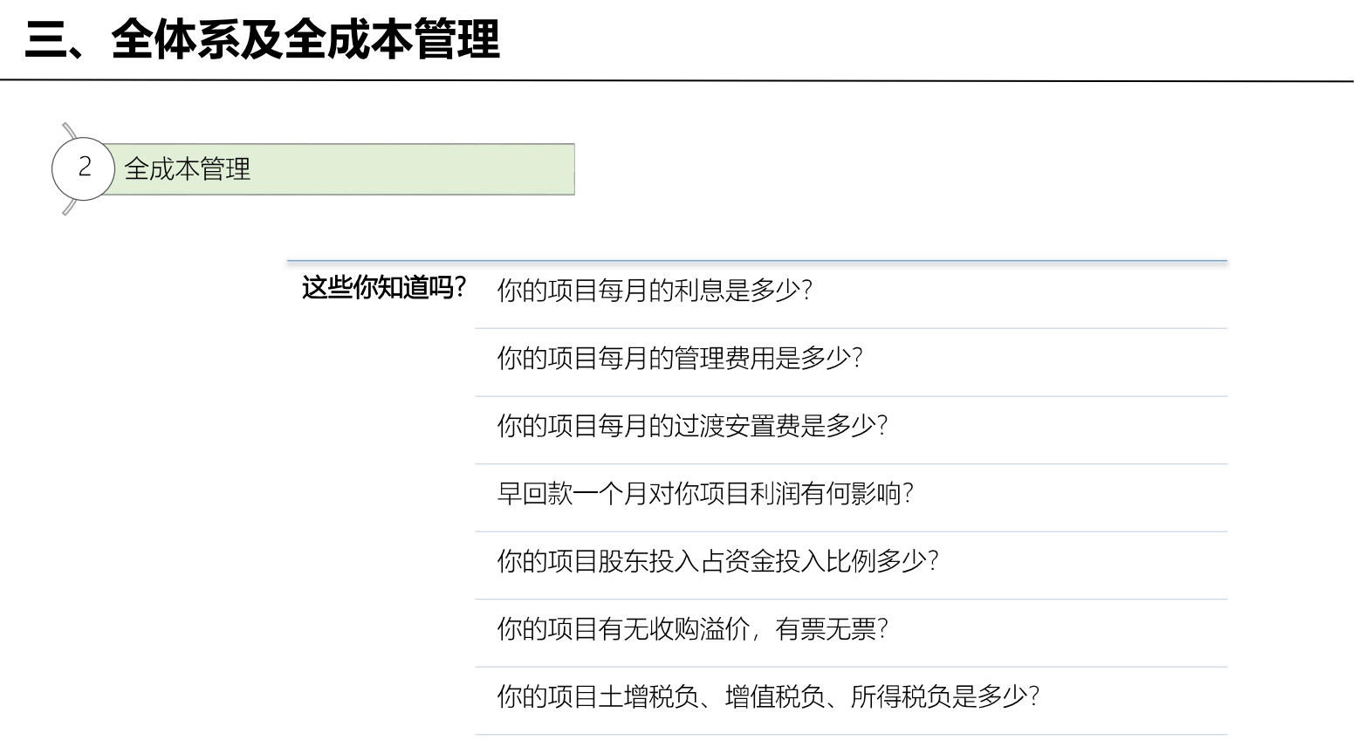Click the blue line above 这些你知道吗
Screen dimensions: 1365x754
click(x=757, y=261)
